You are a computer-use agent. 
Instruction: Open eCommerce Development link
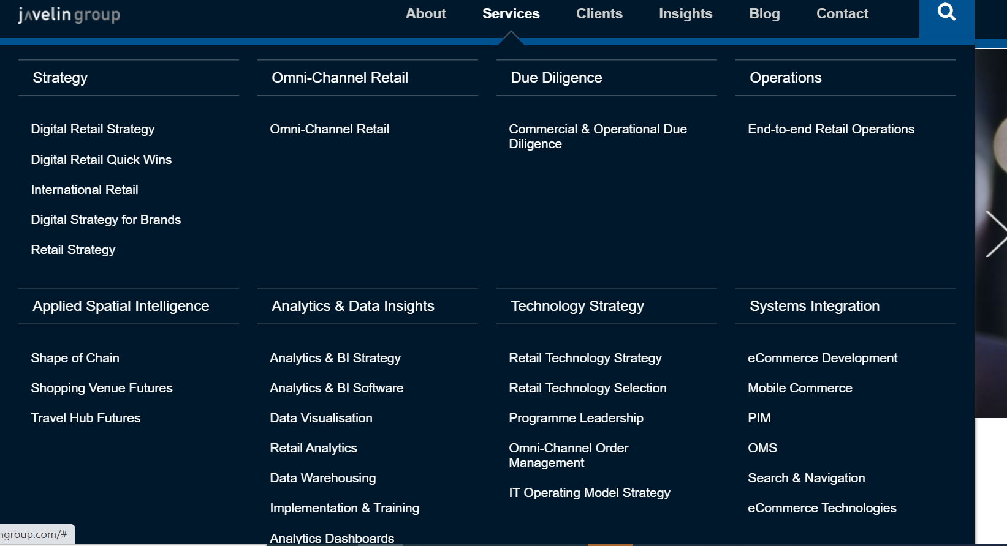point(822,358)
